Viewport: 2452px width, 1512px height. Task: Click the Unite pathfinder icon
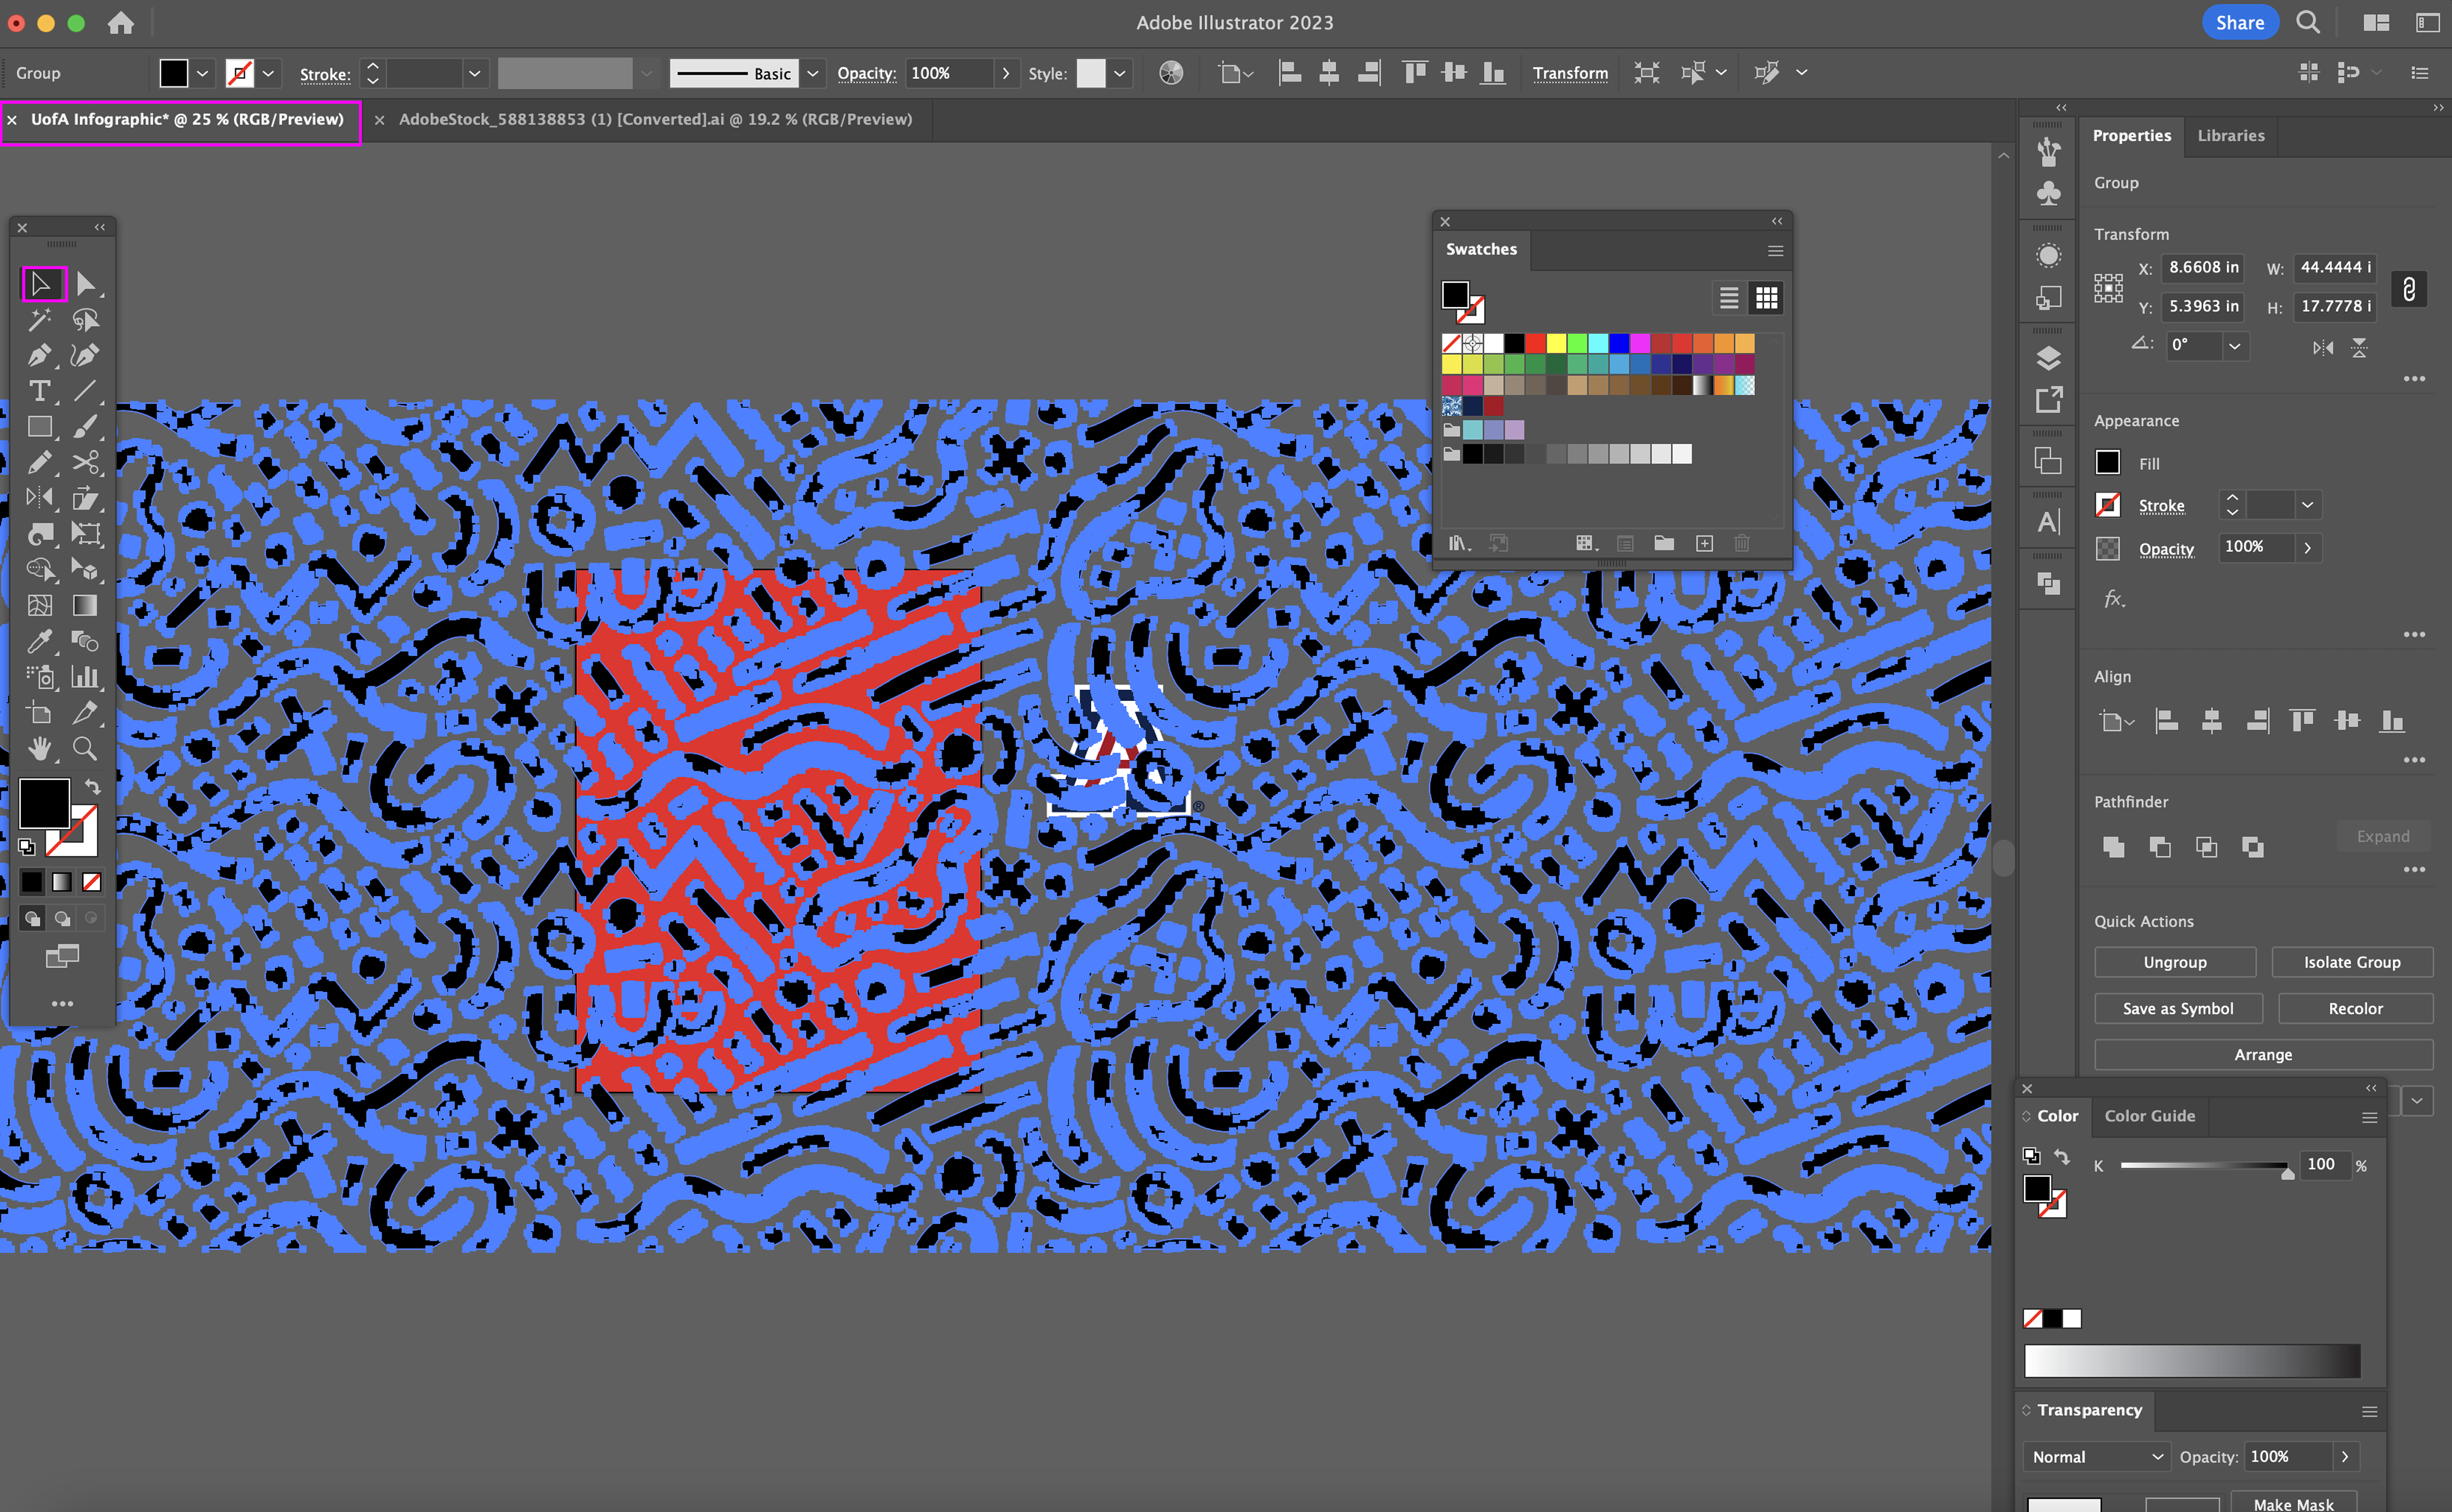tap(2113, 847)
